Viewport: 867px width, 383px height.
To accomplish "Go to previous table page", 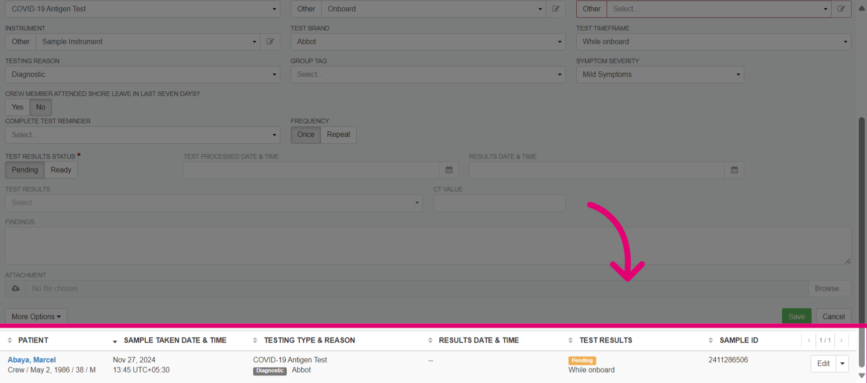I will coord(808,340).
